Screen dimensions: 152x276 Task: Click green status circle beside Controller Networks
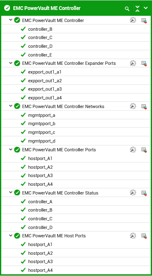coord(17,106)
